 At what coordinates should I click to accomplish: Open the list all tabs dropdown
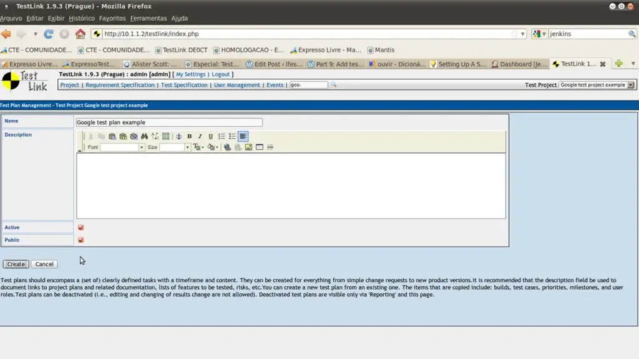coord(633,64)
